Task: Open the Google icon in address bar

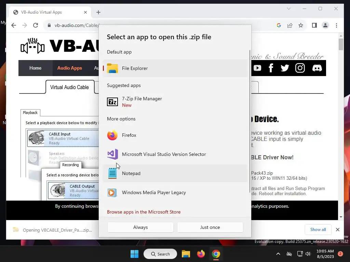Action: click(279, 25)
